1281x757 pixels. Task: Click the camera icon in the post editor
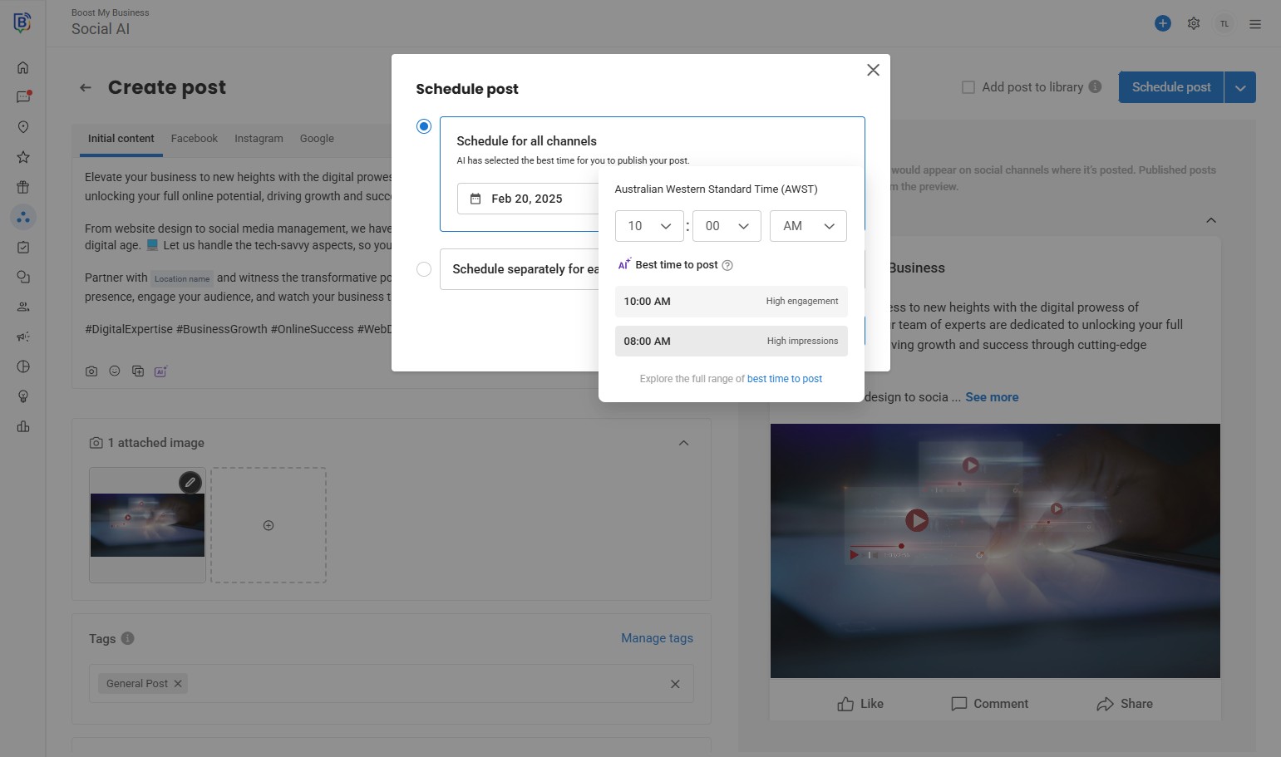(91, 371)
